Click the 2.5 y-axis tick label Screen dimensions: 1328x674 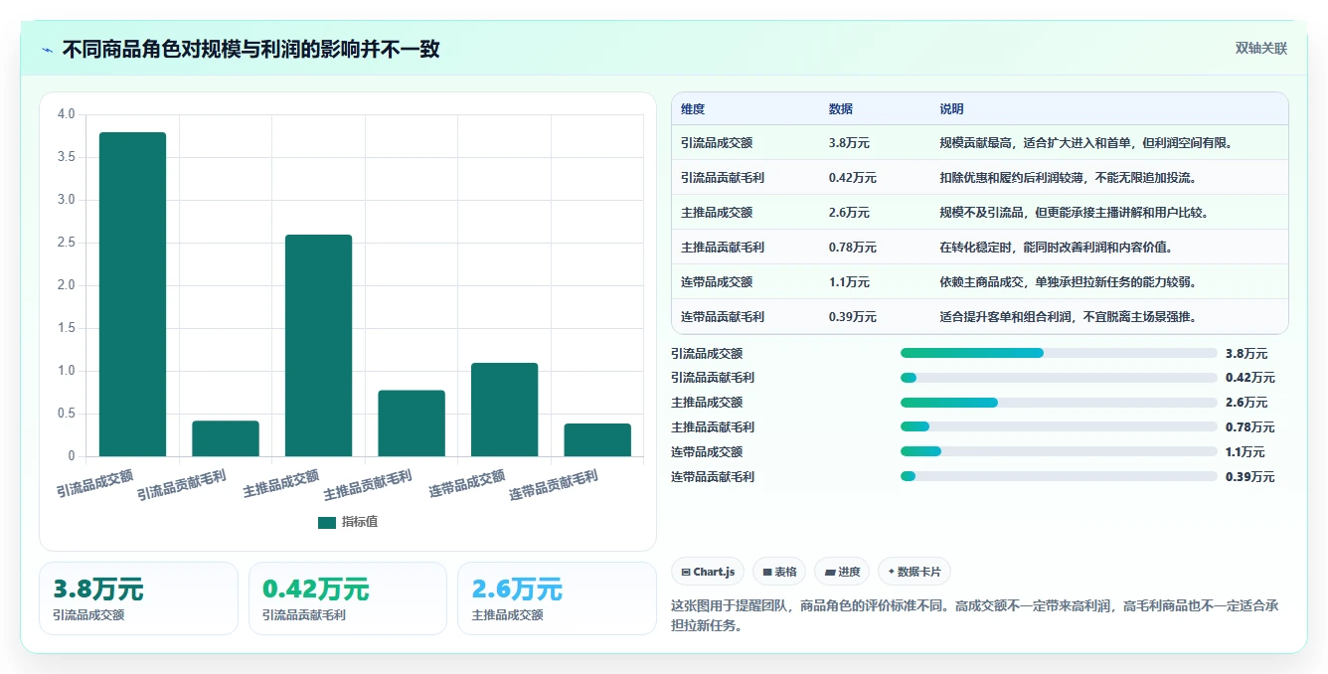67,243
